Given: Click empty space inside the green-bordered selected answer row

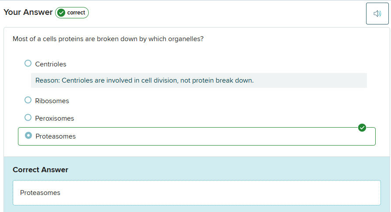Looking at the screenshot, I should click(x=219, y=136).
